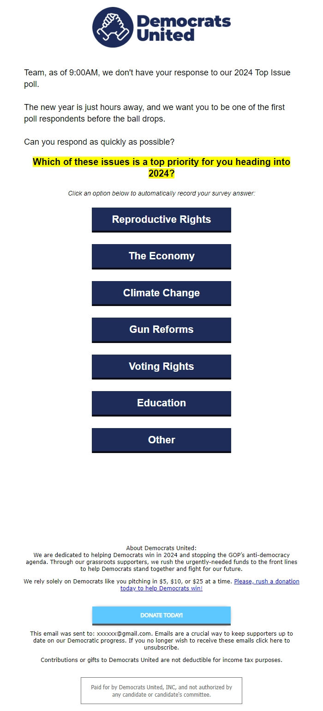Click the 'Paid for by Democrats United' disclaimer box
Screen dimensions: 323x711
(x=161, y=691)
